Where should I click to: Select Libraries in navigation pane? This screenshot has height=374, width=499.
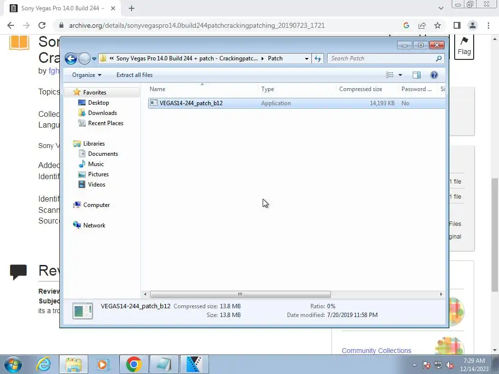click(x=94, y=144)
